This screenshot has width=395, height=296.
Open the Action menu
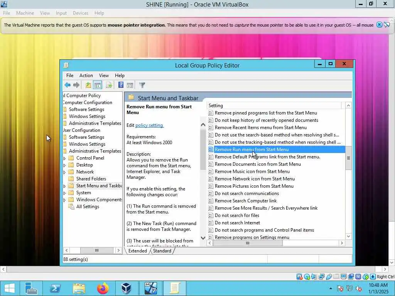click(x=86, y=76)
